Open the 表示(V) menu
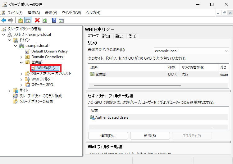The image size is (233, 164). click(51, 13)
